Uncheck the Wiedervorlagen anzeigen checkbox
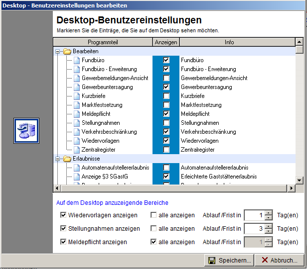The width and height of the screenshot is (307, 269). [63, 215]
